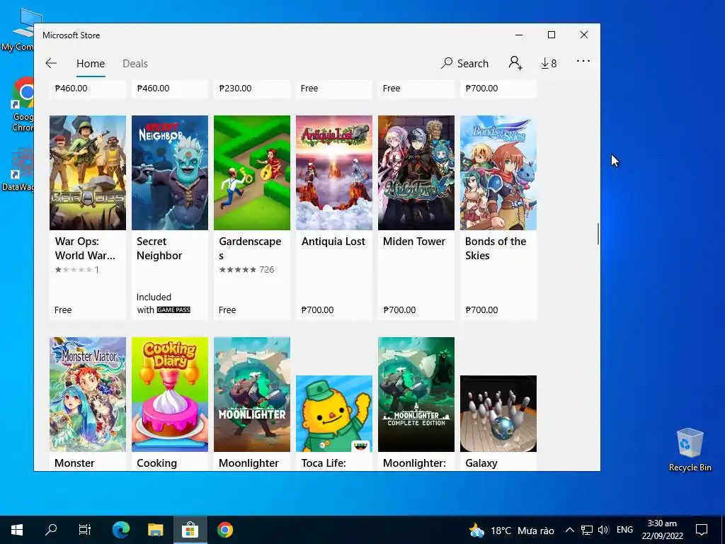This screenshot has height=544, width=725.
Task: Switch to the Home tab
Action: (x=91, y=63)
